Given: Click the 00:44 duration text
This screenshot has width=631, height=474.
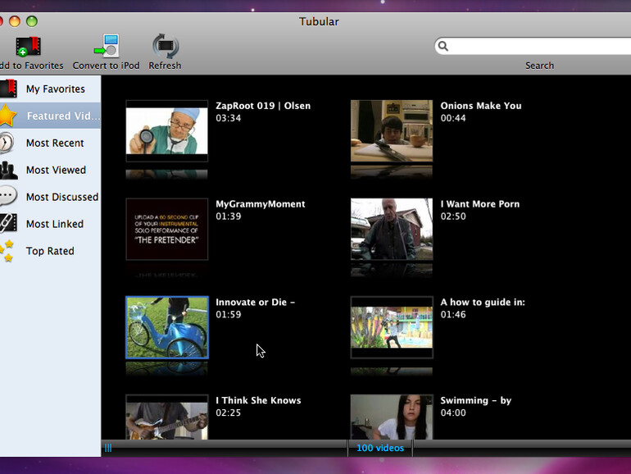Looking at the screenshot, I should [453, 118].
